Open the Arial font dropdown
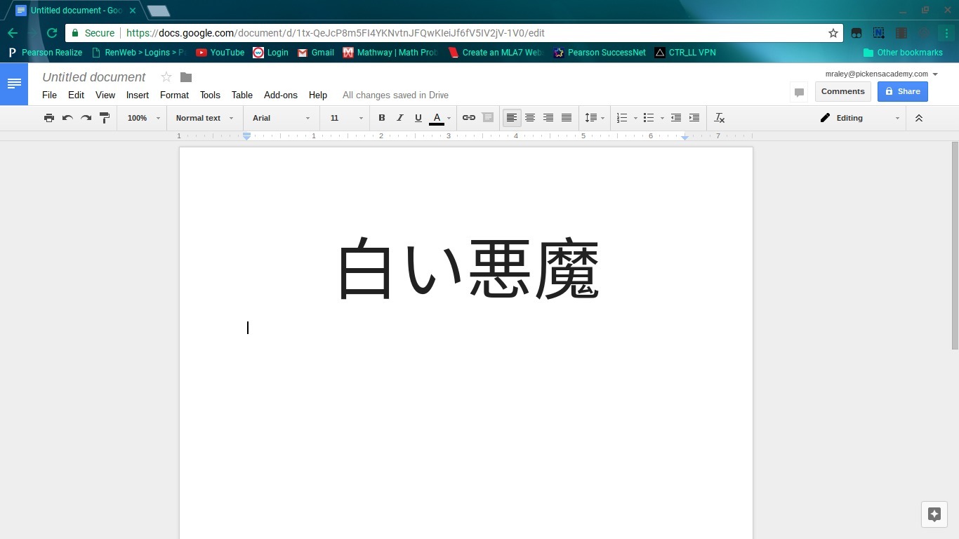This screenshot has width=959, height=539. [x=281, y=118]
